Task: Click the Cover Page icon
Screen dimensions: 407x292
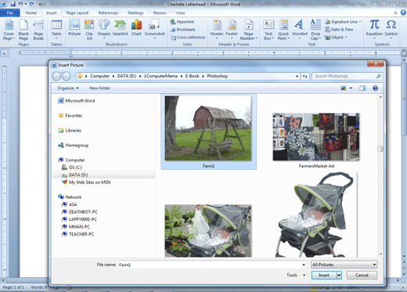Action: pyautogui.click(x=9, y=30)
